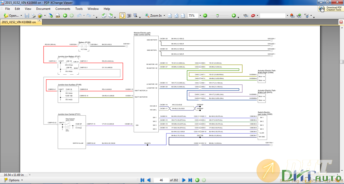The image size is (344, 184).
Task: Go to the previous page
Action: (149, 180)
